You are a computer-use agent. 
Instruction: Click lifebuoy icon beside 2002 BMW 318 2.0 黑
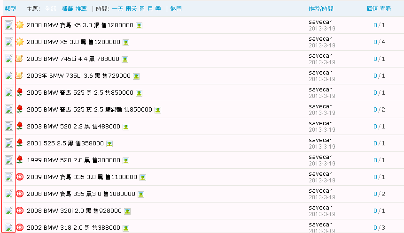tap(20, 227)
